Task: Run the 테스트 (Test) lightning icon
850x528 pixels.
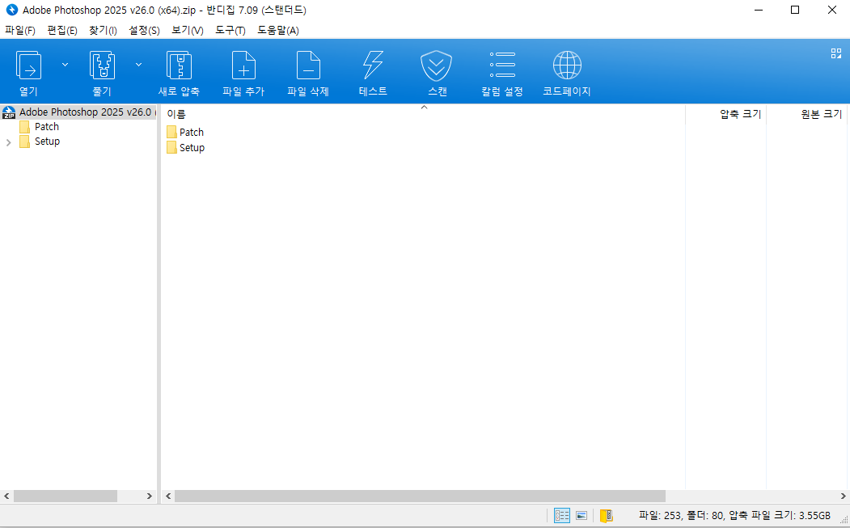Action: (x=373, y=65)
